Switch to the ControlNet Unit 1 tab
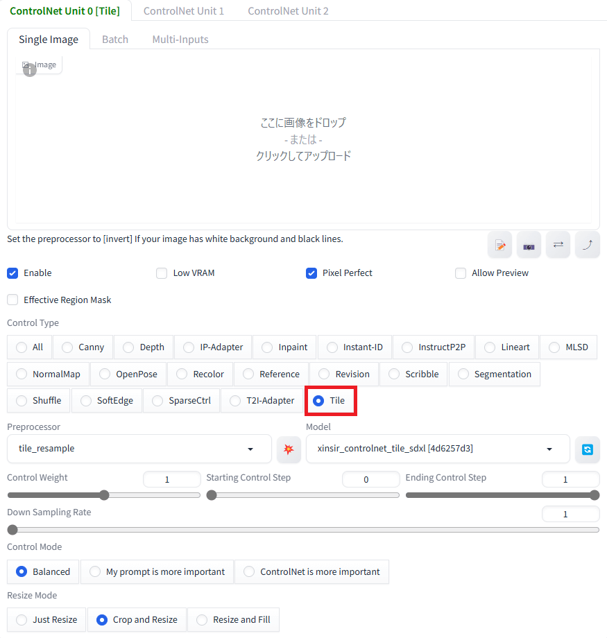 [x=184, y=11]
